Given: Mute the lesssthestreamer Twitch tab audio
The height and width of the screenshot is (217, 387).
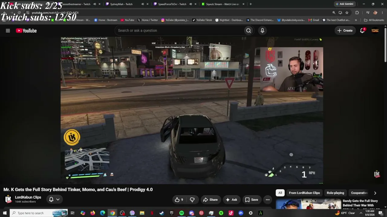Looking at the screenshot, I should [95, 4].
